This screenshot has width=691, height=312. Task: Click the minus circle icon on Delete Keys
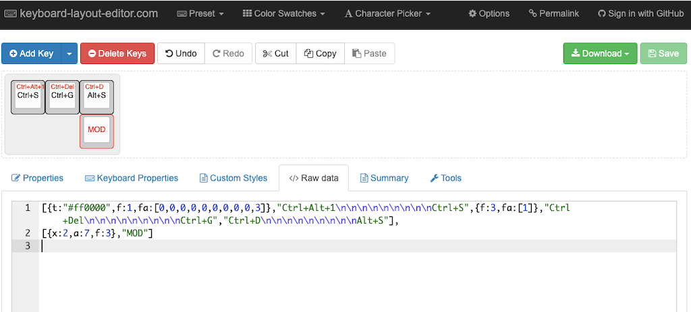92,54
